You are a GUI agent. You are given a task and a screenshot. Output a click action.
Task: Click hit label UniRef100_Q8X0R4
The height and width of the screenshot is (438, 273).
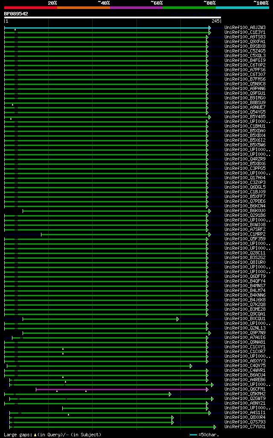coord(245,417)
